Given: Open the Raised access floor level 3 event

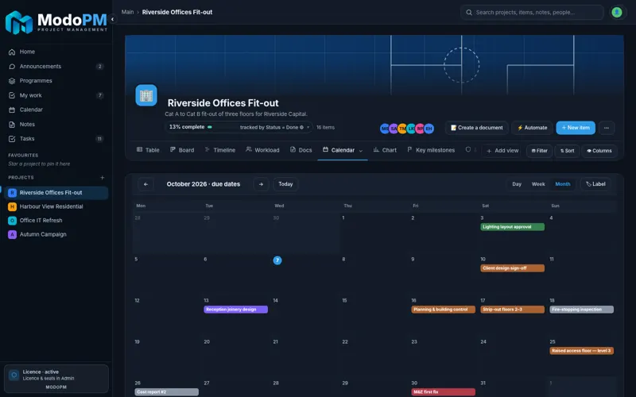Looking at the screenshot, I should [x=582, y=351].
